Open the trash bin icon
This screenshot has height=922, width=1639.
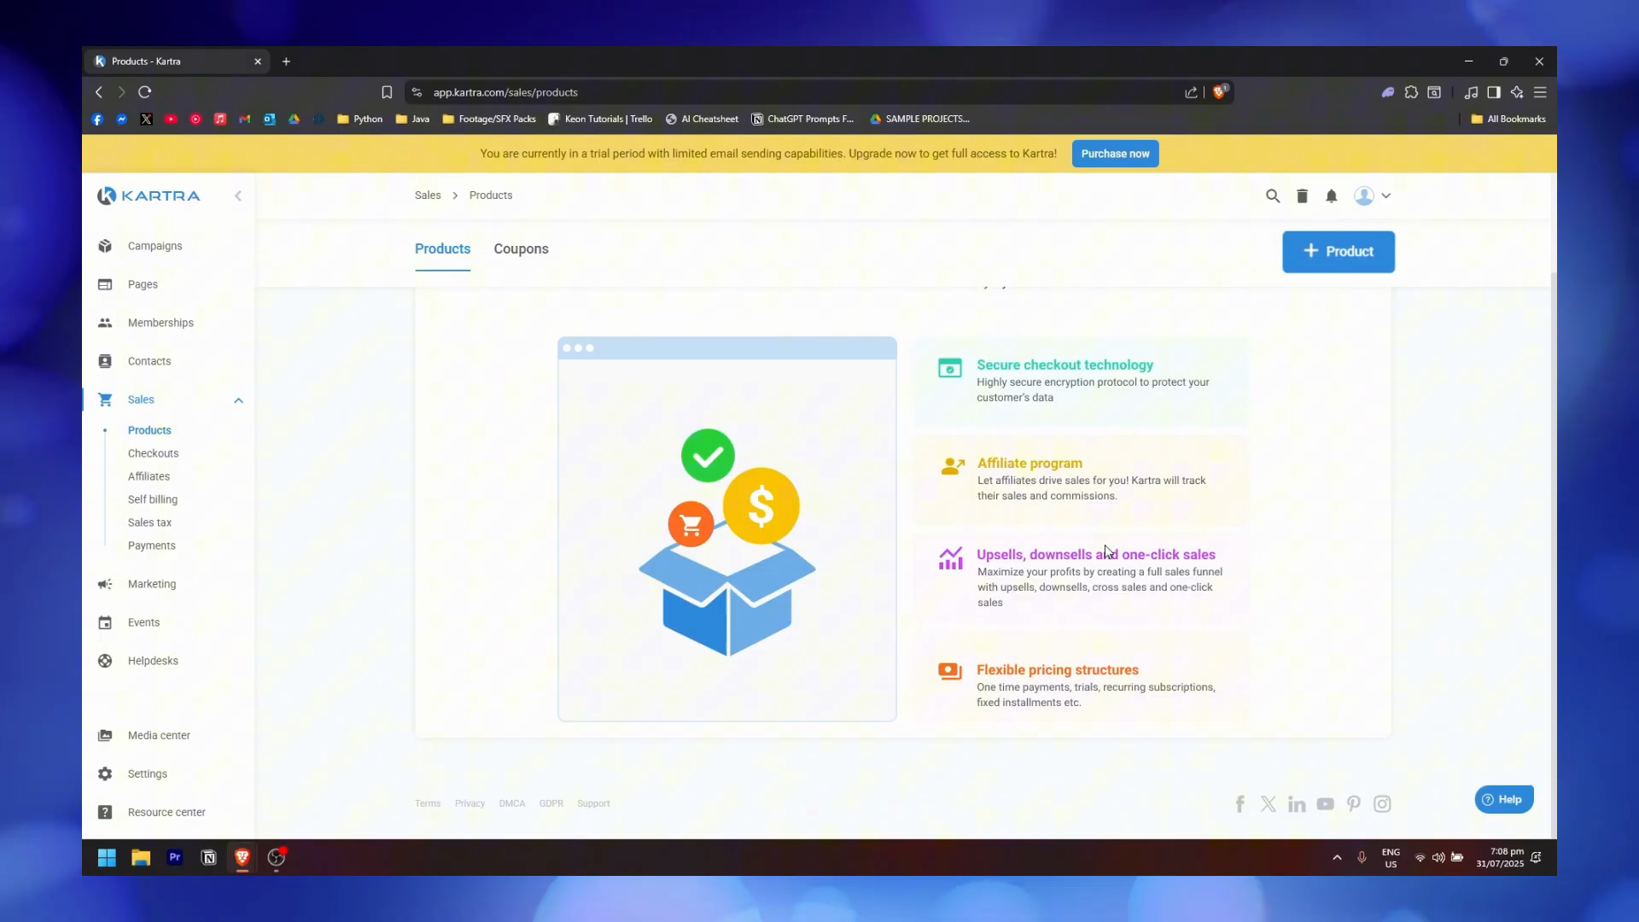click(x=1302, y=196)
